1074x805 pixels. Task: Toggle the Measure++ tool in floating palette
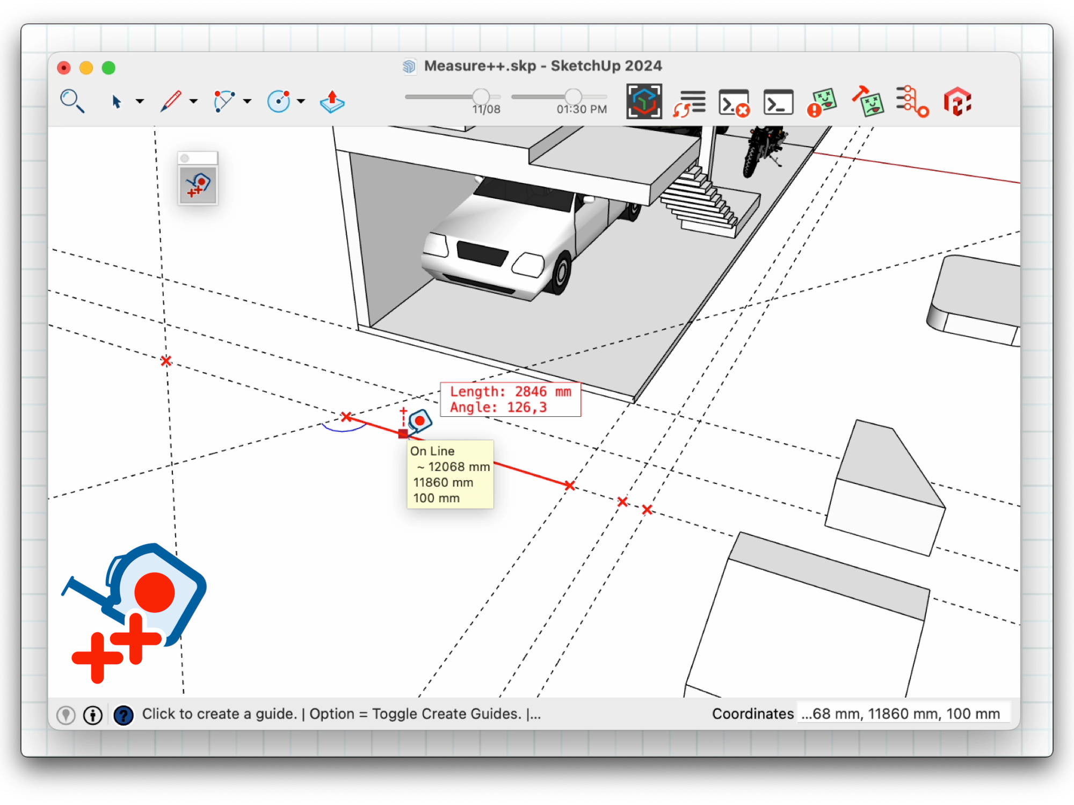[198, 185]
